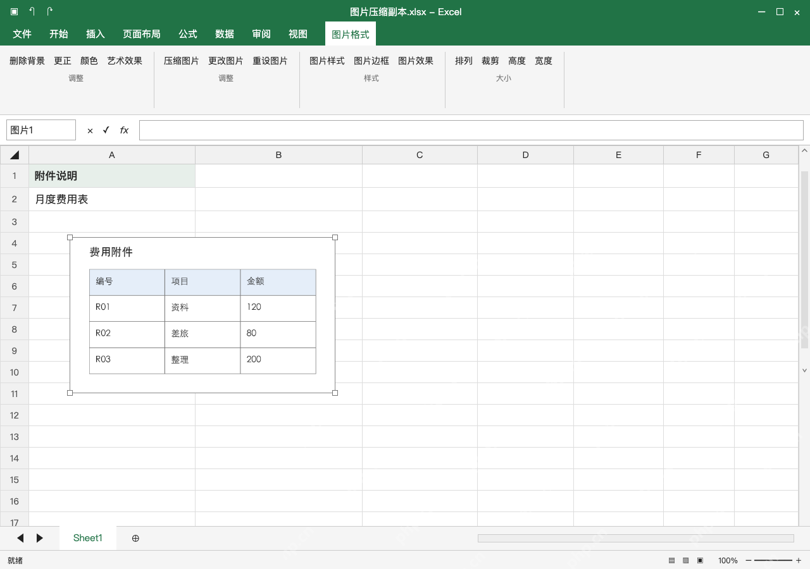Image resolution: width=810 pixels, height=569 pixels.
Task: Click 更改图片 in the ribbon
Action: coord(226,61)
